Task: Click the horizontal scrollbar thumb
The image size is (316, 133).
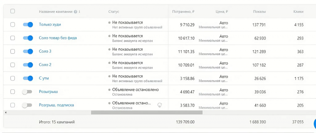Action: click(147, 112)
